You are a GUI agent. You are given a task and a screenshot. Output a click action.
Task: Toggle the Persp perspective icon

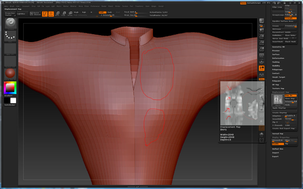click(261, 55)
